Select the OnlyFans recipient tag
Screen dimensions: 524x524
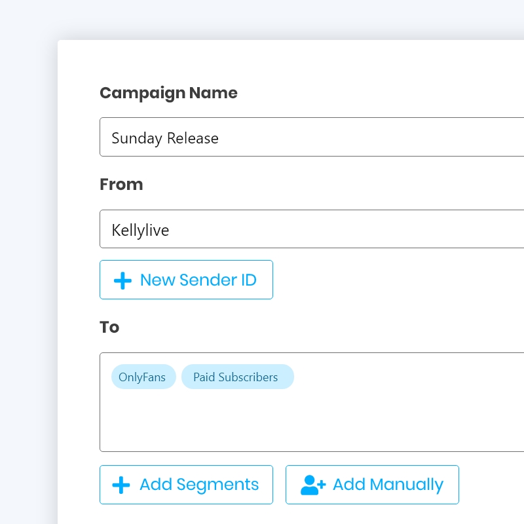pos(143,377)
